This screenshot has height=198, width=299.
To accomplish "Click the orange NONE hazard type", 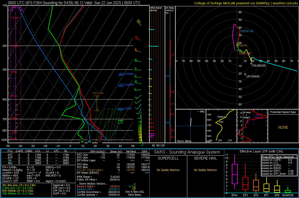I will (x=283, y=127).
